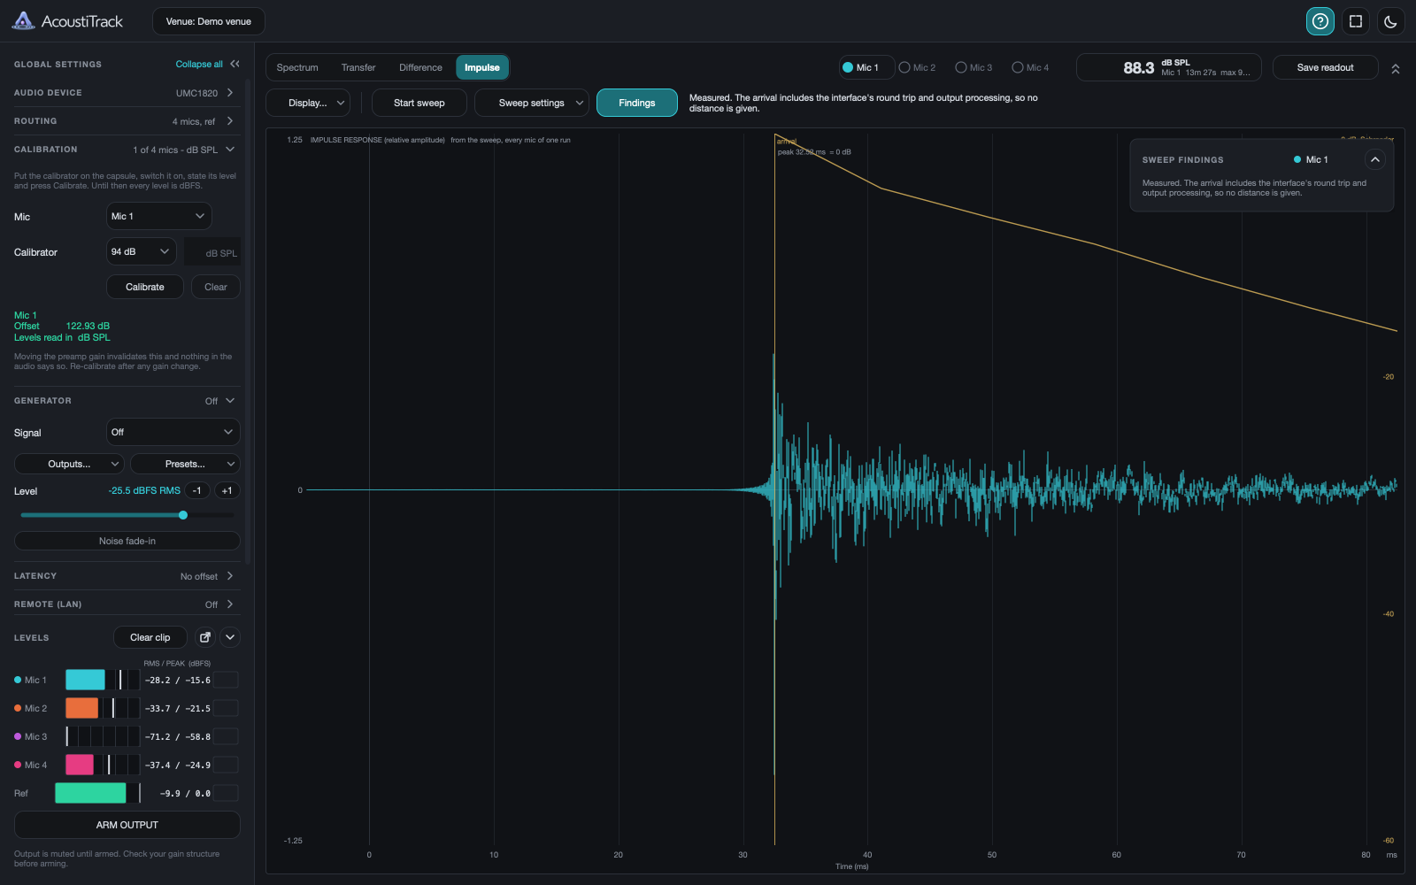The height and width of the screenshot is (885, 1416).
Task: Click the Calibrate button
Action: (x=145, y=287)
